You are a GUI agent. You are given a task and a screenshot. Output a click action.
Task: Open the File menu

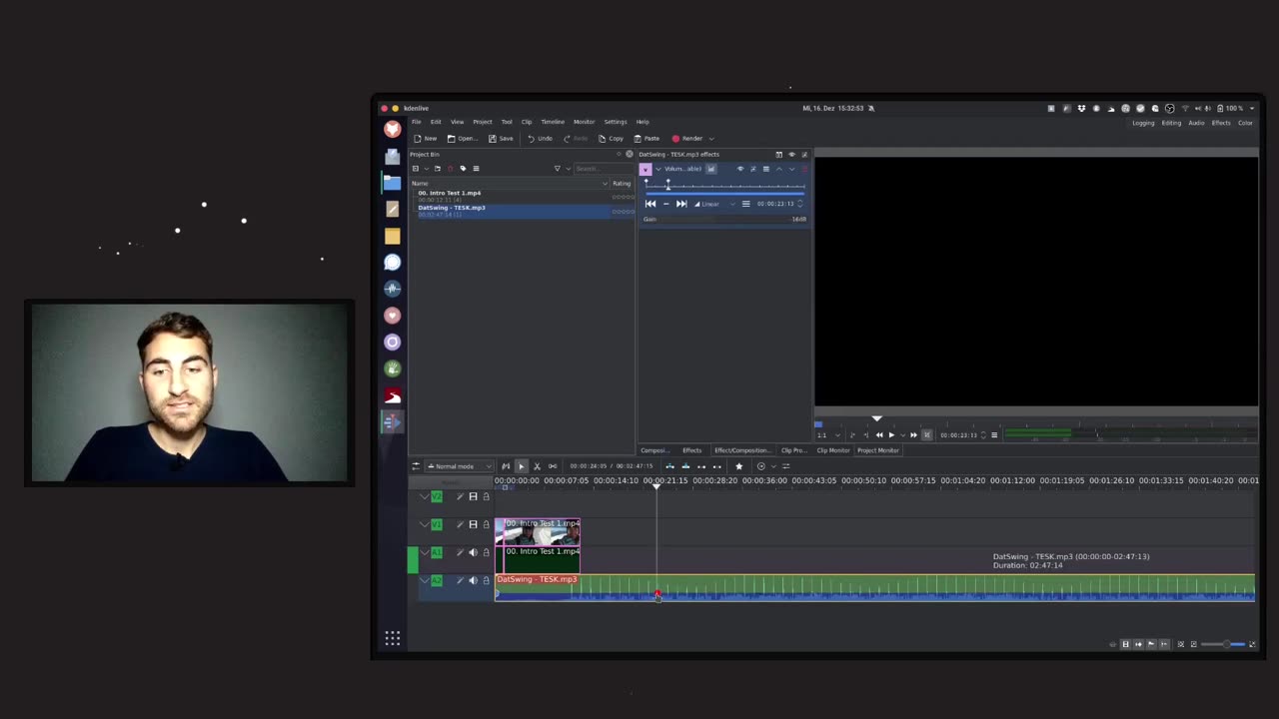coord(417,122)
